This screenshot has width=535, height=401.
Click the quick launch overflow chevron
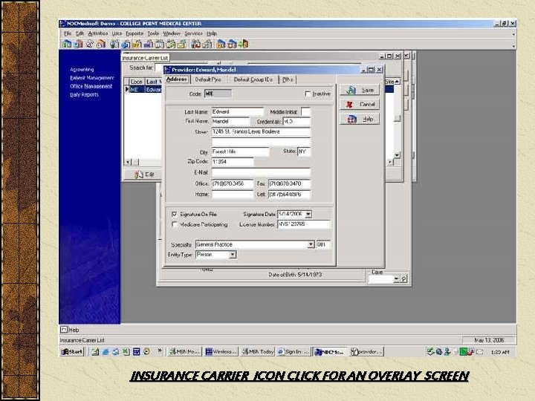click(x=159, y=351)
